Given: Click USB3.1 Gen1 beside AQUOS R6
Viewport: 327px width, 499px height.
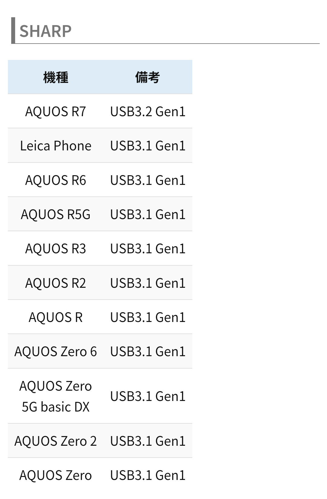Looking at the screenshot, I should click(x=147, y=180).
